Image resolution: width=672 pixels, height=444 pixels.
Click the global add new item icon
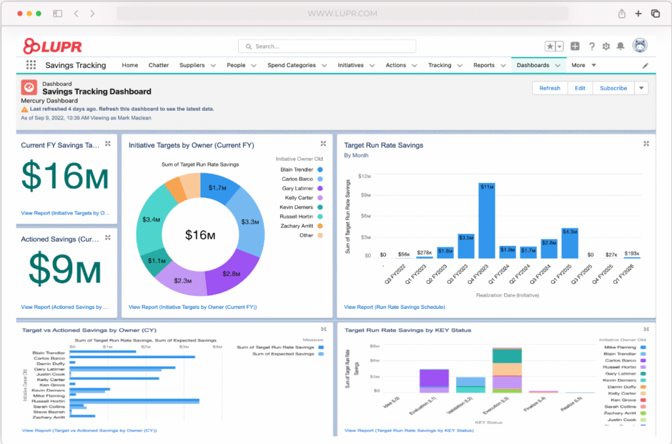[x=575, y=47]
